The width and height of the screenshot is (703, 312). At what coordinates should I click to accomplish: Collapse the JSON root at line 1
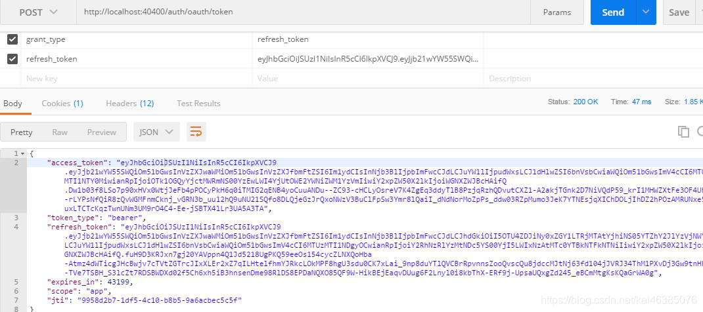[x=23, y=153]
